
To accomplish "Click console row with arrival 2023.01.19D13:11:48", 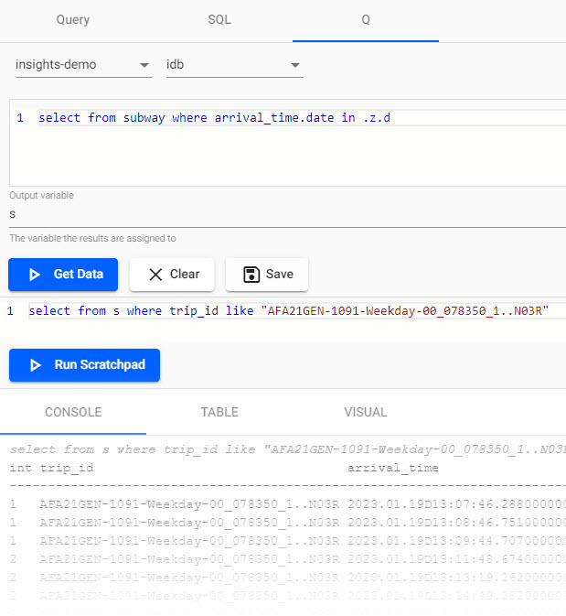I will [288, 559].
